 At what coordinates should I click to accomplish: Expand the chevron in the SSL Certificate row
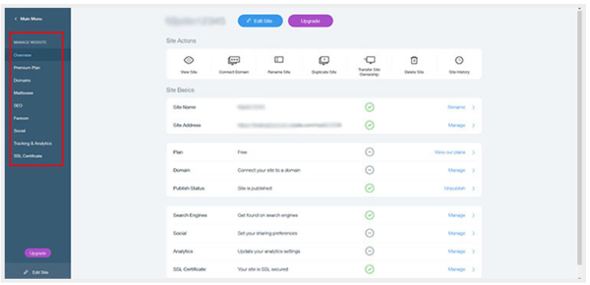coord(474,269)
